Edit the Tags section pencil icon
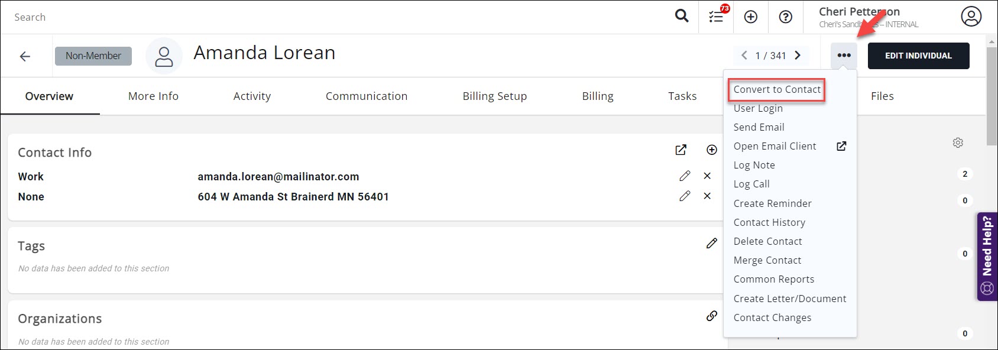The image size is (998, 350). point(712,243)
